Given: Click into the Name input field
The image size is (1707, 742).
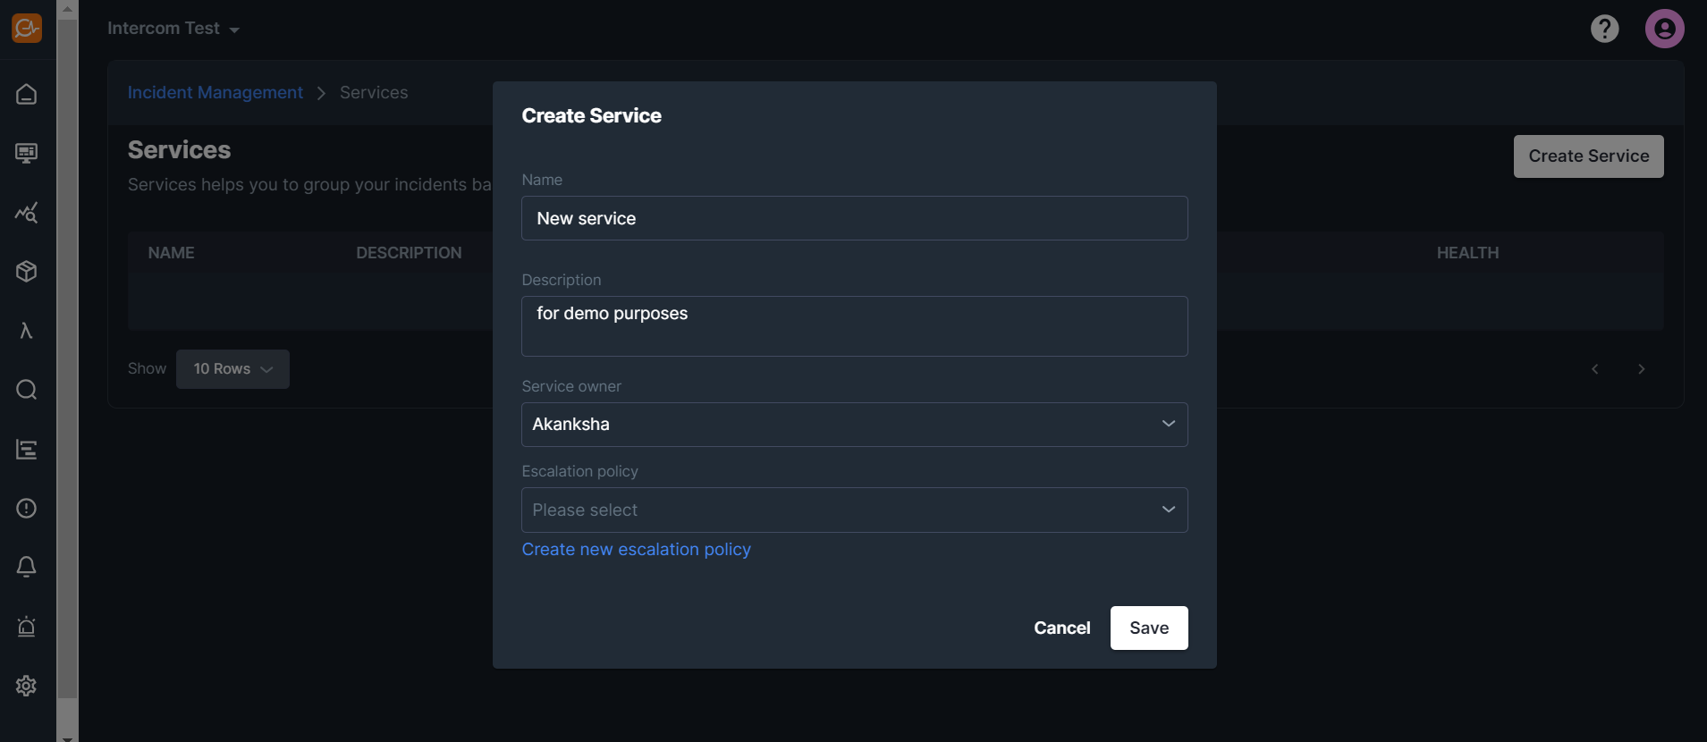Looking at the screenshot, I should [x=854, y=219].
